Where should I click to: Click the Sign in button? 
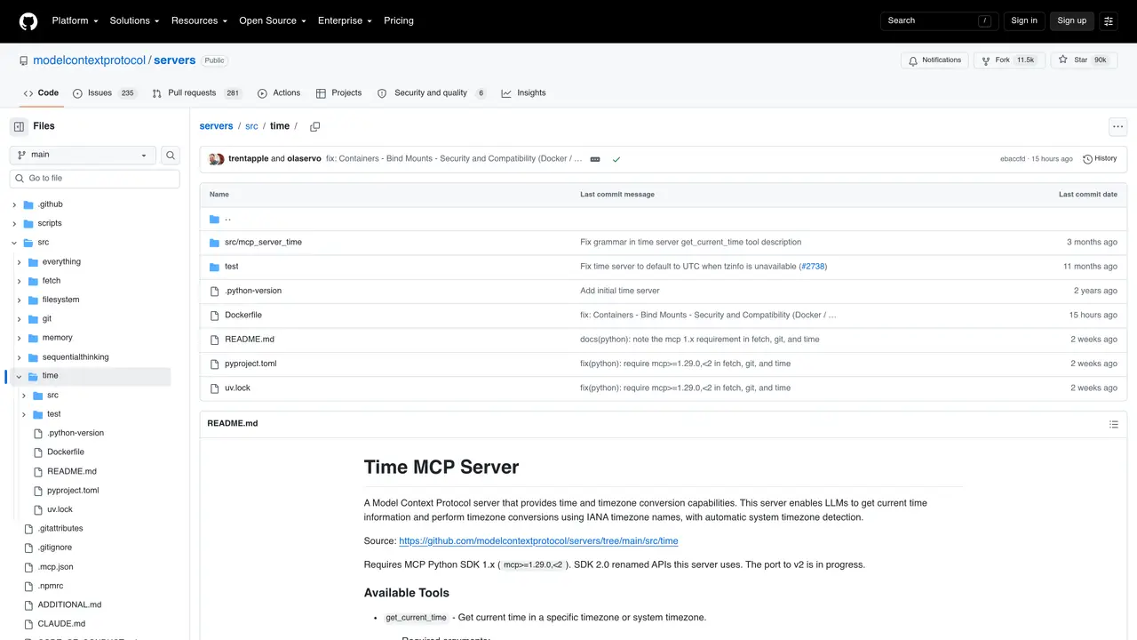coord(1024,21)
